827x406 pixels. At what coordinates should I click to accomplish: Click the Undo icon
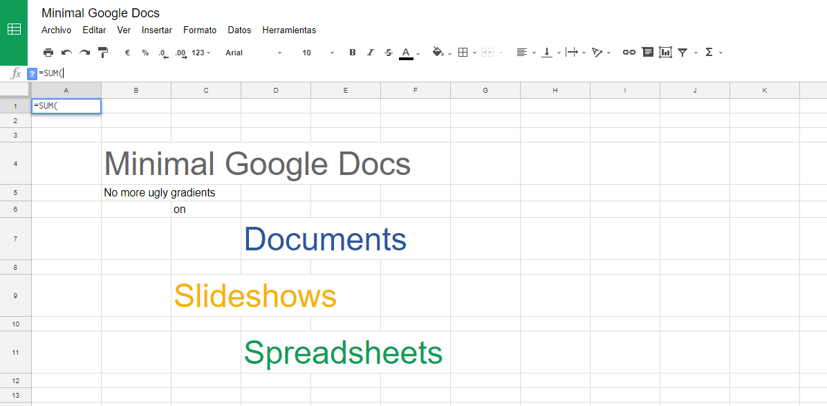tap(66, 52)
